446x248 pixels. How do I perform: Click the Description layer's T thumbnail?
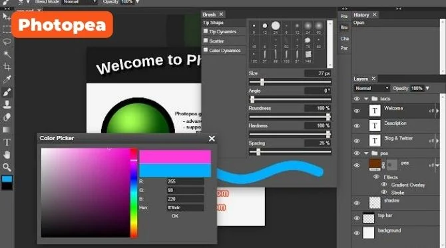click(x=375, y=125)
